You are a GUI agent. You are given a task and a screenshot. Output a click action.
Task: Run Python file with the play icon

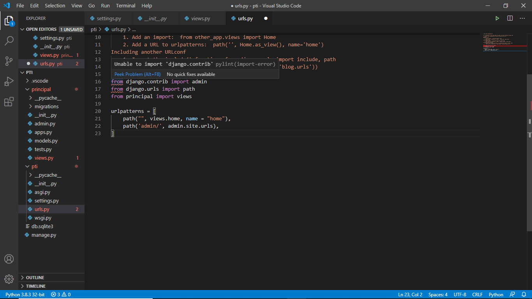click(x=497, y=18)
